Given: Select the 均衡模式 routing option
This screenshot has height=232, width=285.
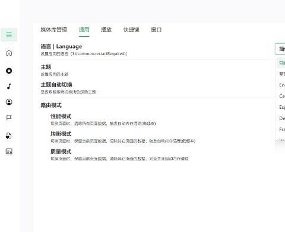Looking at the screenshot, I should pyautogui.click(x=61, y=134).
